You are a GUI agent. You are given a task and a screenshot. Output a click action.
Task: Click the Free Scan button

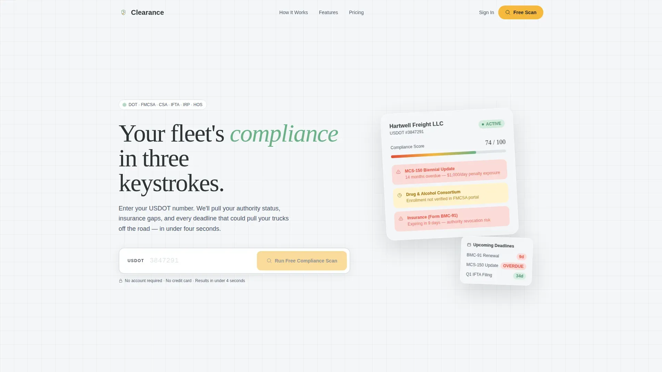click(x=521, y=12)
